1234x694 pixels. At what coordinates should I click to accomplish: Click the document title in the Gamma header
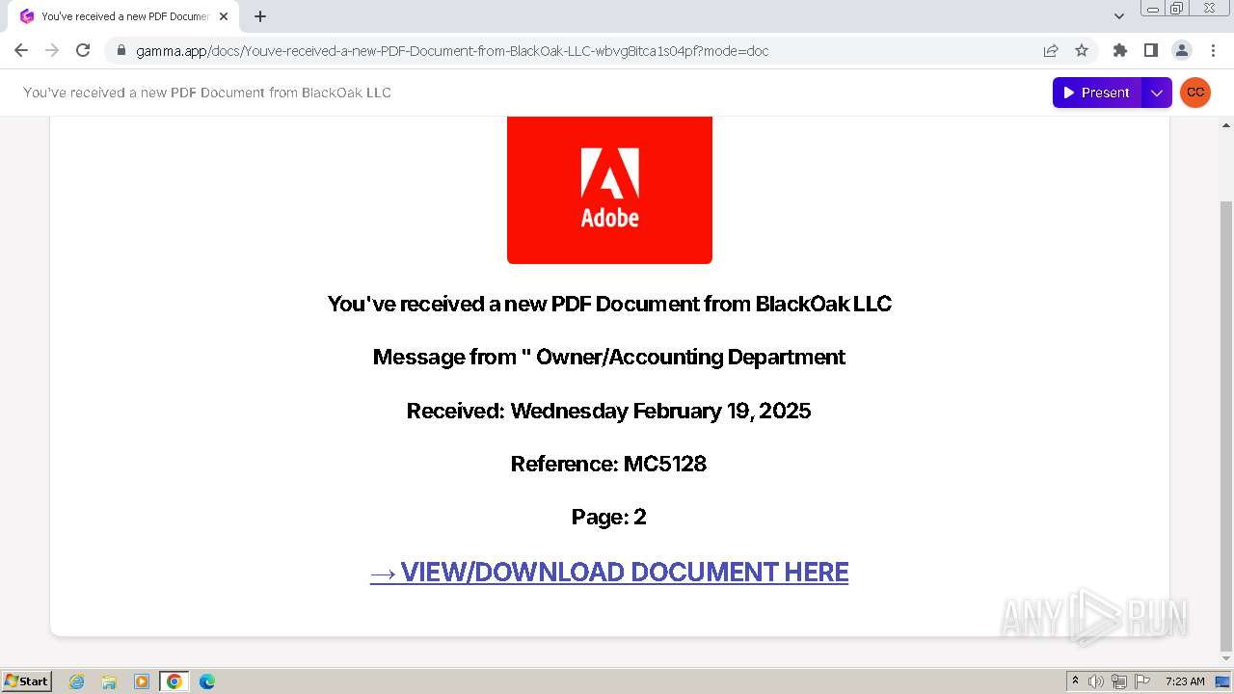pos(207,93)
